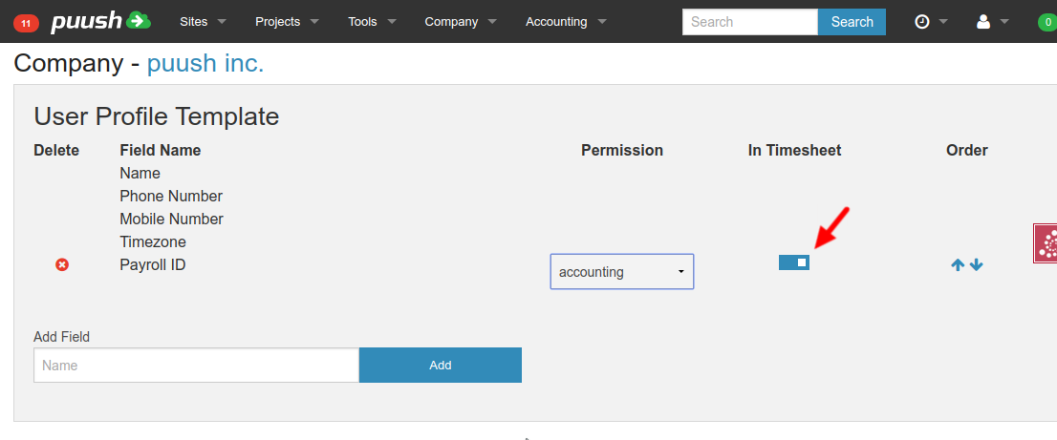Click the puush logo icon

click(x=100, y=21)
